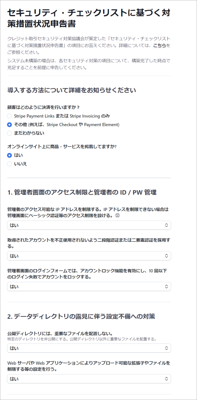Open the こちら details link
197x400 pixels.
point(160,45)
